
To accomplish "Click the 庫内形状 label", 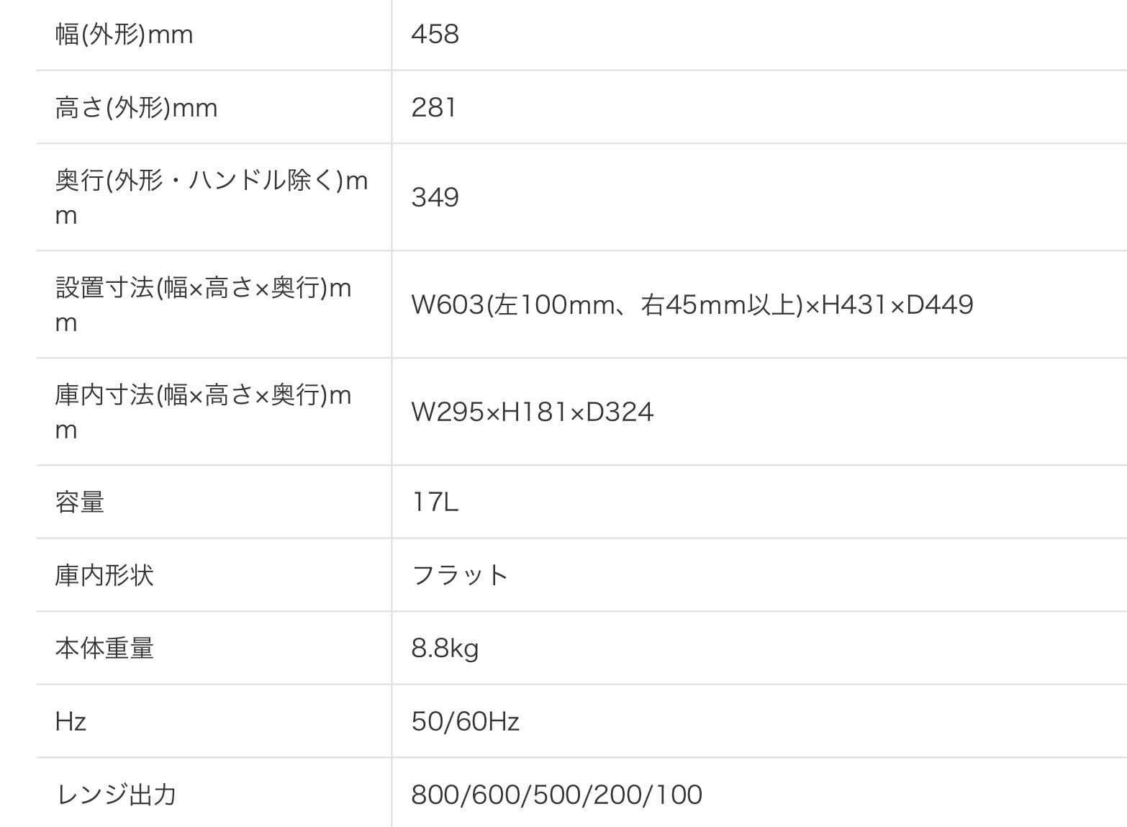I will pos(104,575).
